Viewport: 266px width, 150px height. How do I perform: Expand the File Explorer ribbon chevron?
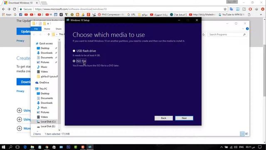point(243,29)
